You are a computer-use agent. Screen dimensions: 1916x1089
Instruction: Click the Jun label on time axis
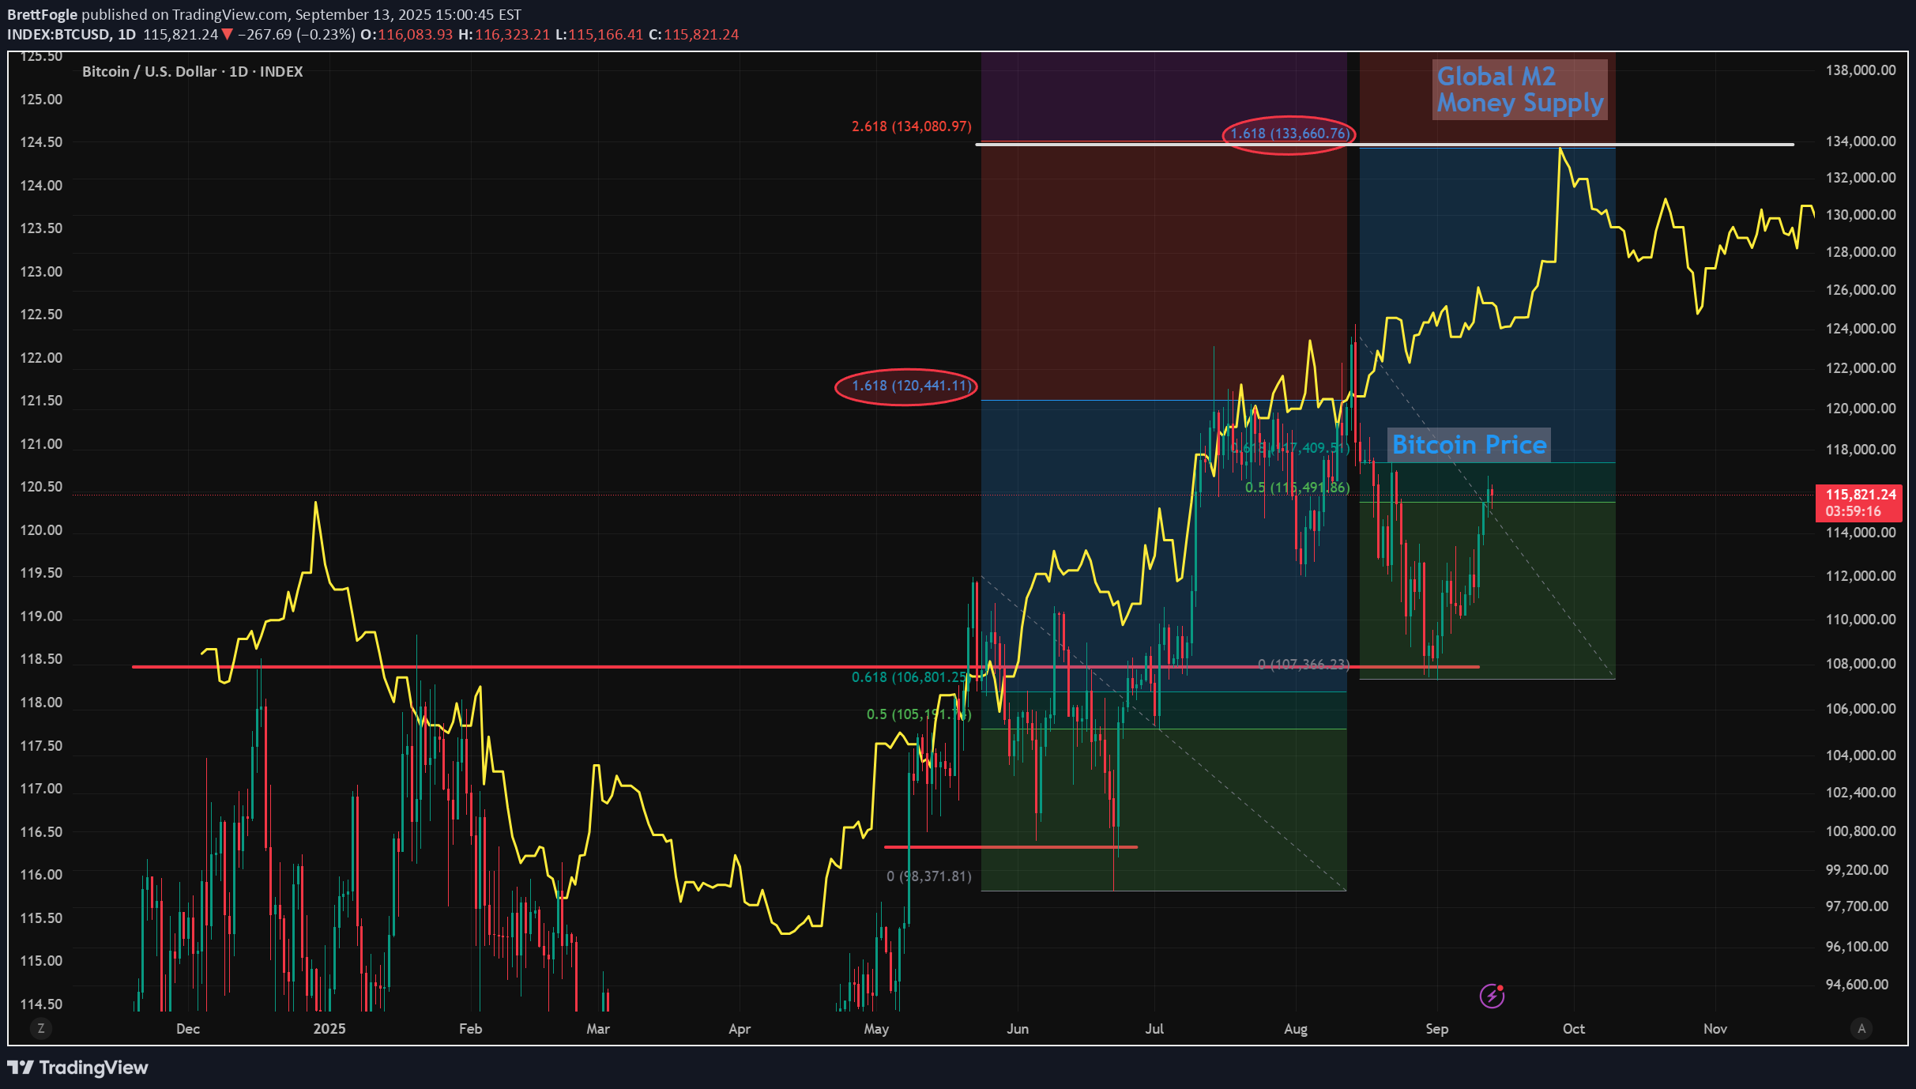(1018, 1029)
